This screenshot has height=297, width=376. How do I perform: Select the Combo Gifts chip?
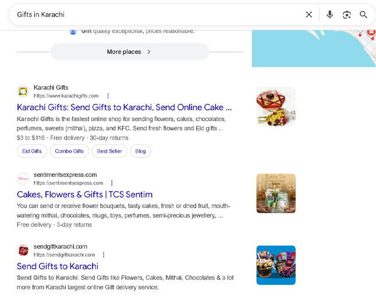click(69, 151)
